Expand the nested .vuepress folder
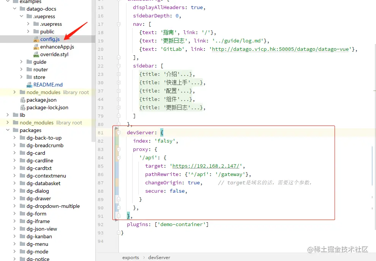Image resolution: width=376 pixels, height=261 pixels. [x=28, y=24]
